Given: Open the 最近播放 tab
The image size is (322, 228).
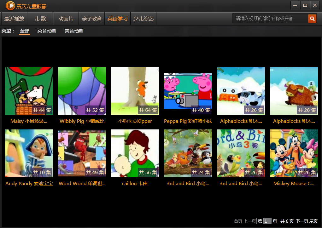Looking at the screenshot, I should click(14, 19).
